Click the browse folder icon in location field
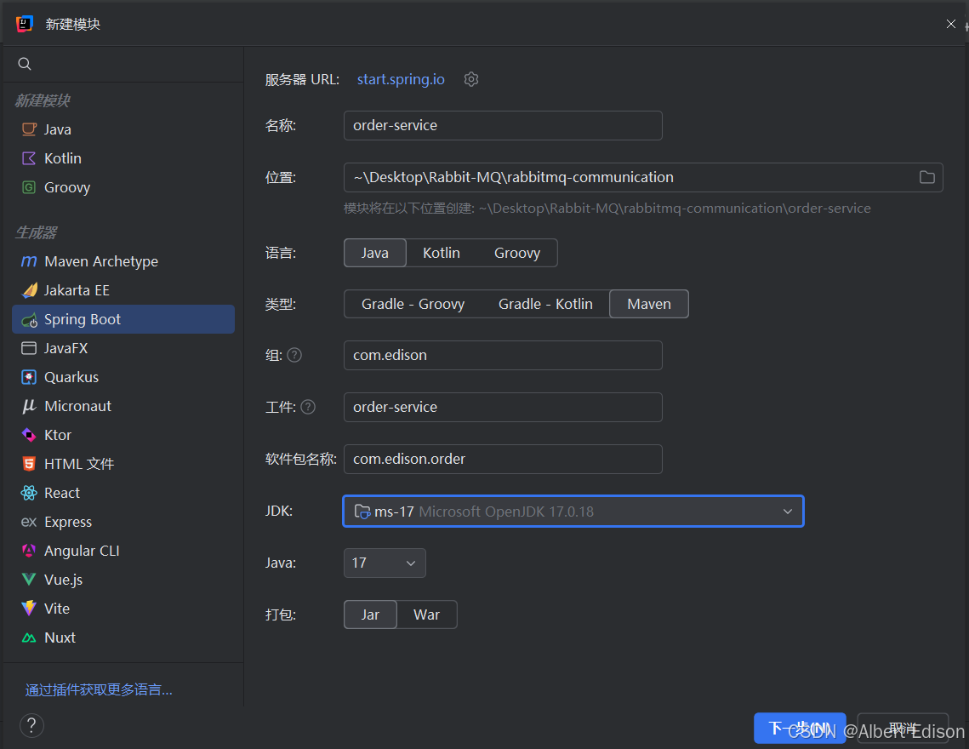Viewport: 969px width, 749px height. click(926, 178)
